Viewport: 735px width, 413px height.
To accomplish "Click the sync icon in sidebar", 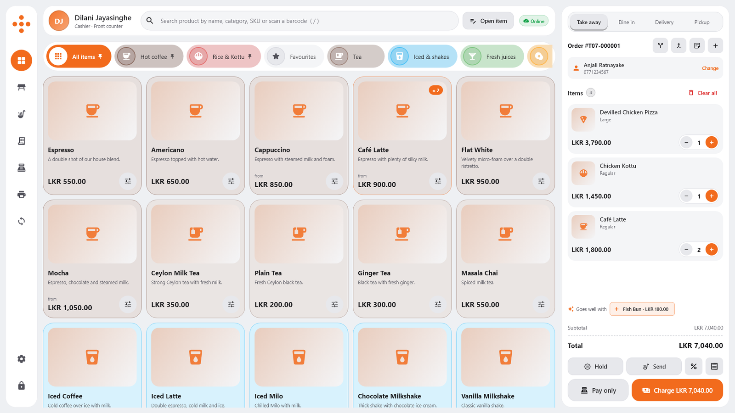I will pos(21,221).
